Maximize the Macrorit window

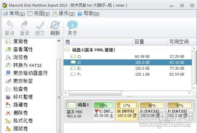pyautogui.click(x=182, y=5)
